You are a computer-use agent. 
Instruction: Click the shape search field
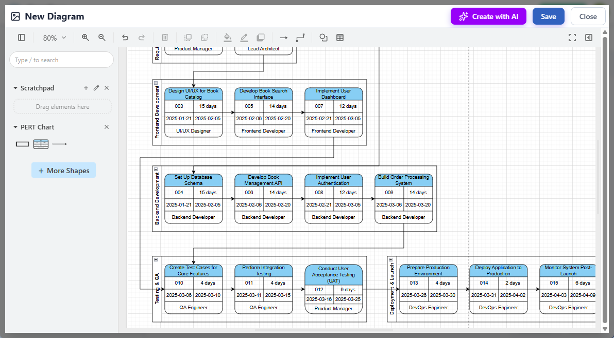(61, 60)
